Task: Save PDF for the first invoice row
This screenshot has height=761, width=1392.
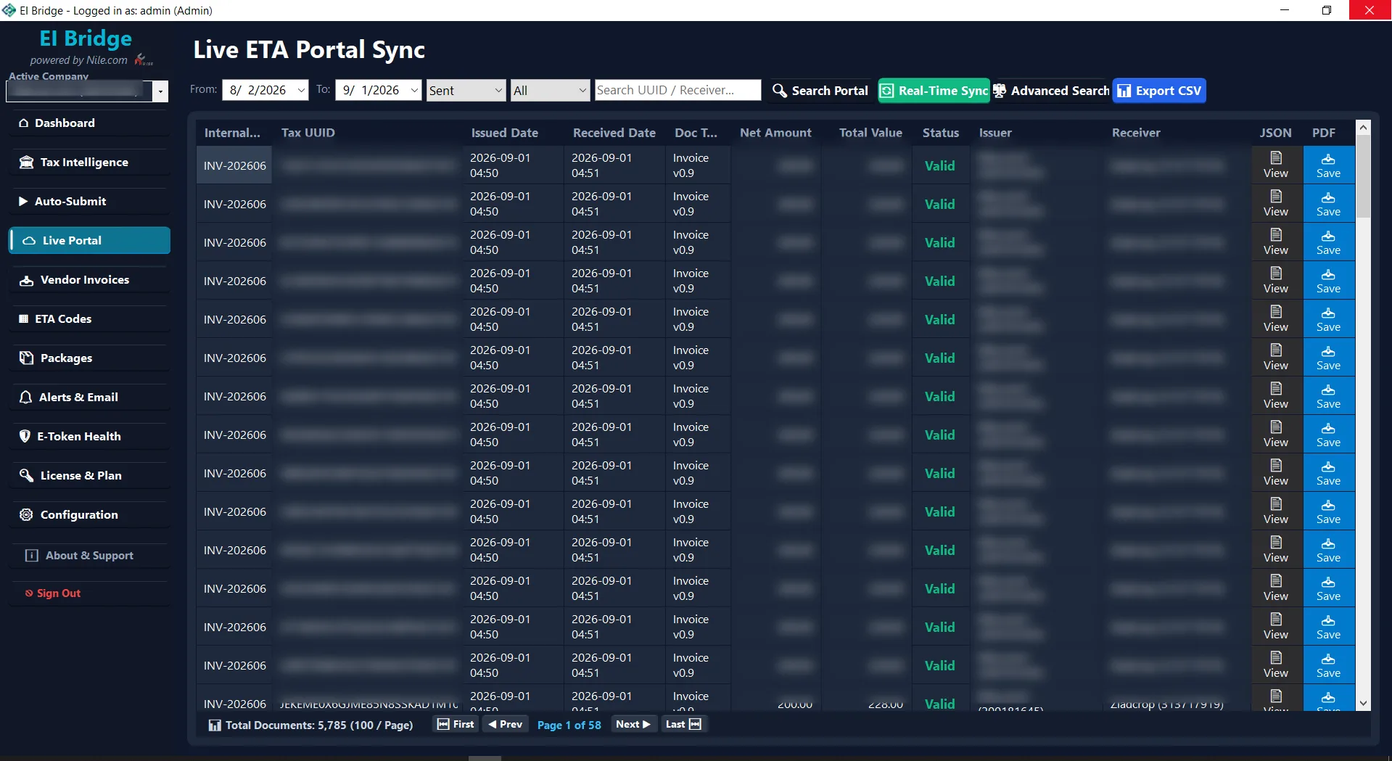Action: pos(1328,165)
